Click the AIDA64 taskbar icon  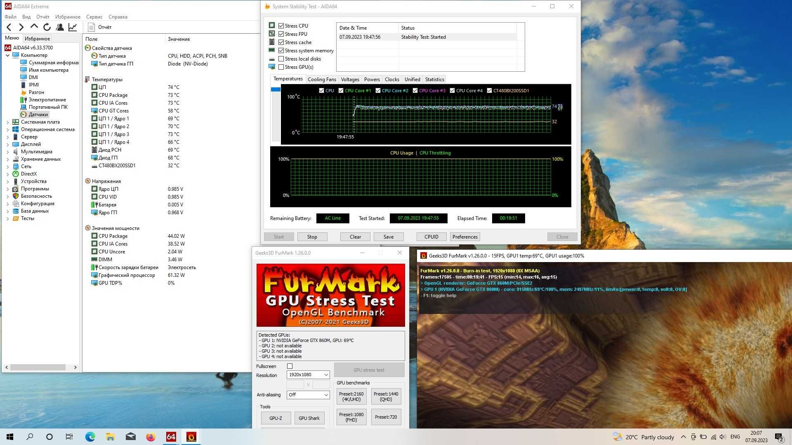pos(171,437)
